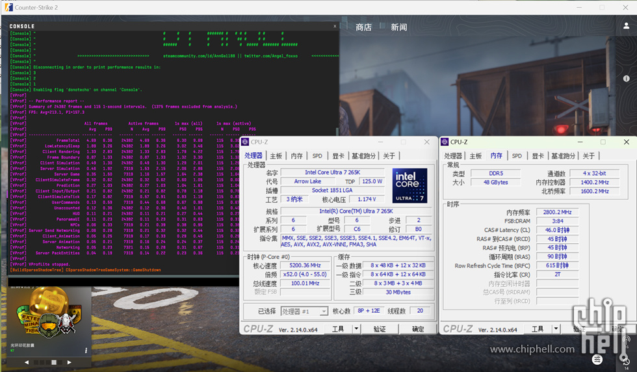This screenshot has width=637, height=372.
Task: Open 显卡 tab in the right CPU-Z window
Action: coord(538,155)
